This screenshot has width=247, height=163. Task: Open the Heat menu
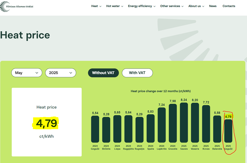click(96, 6)
